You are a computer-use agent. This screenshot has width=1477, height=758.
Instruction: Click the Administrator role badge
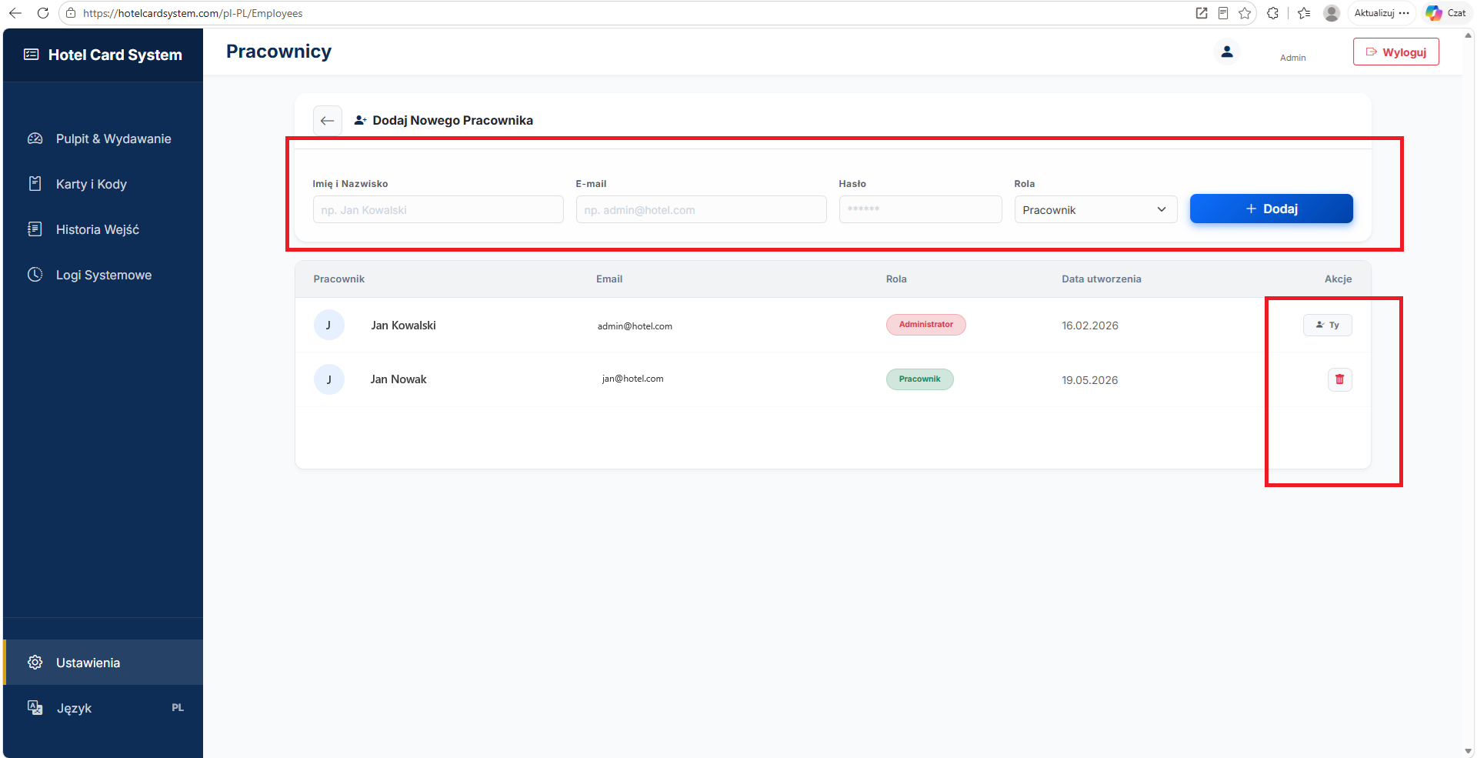point(925,325)
